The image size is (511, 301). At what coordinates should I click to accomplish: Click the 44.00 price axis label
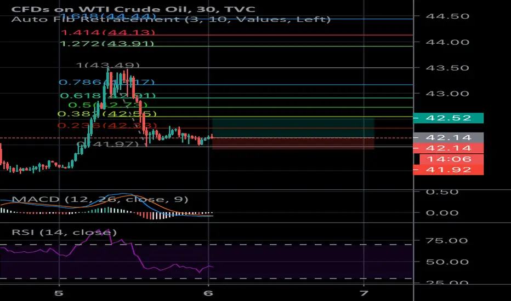click(x=447, y=42)
